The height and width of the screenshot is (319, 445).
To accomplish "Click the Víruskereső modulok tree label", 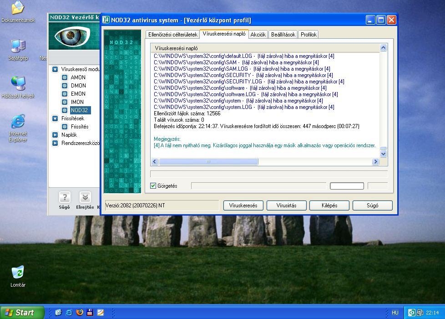I will [x=81, y=69].
